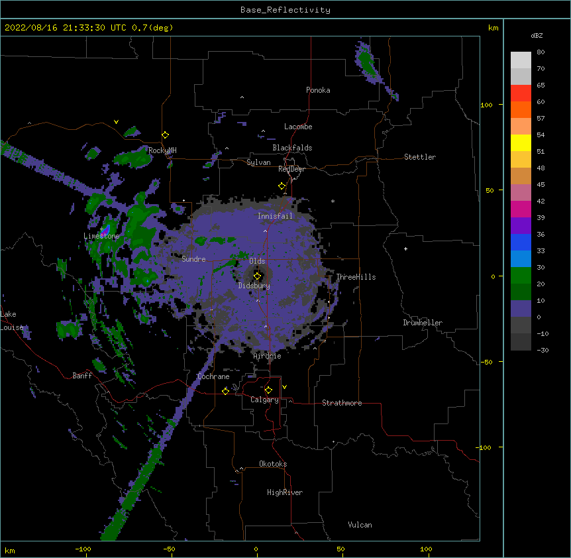
Task: Click the 50 km mark on bottom axis
Action: click(340, 549)
